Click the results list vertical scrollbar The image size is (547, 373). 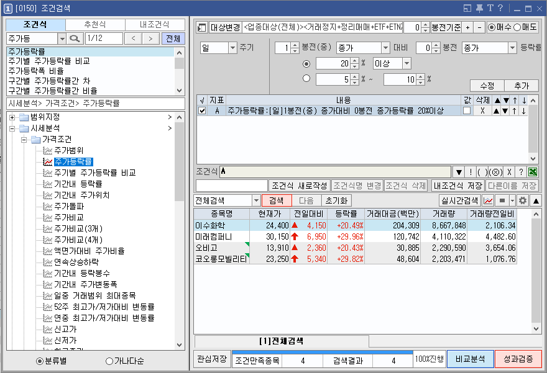(x=536, y=272)
